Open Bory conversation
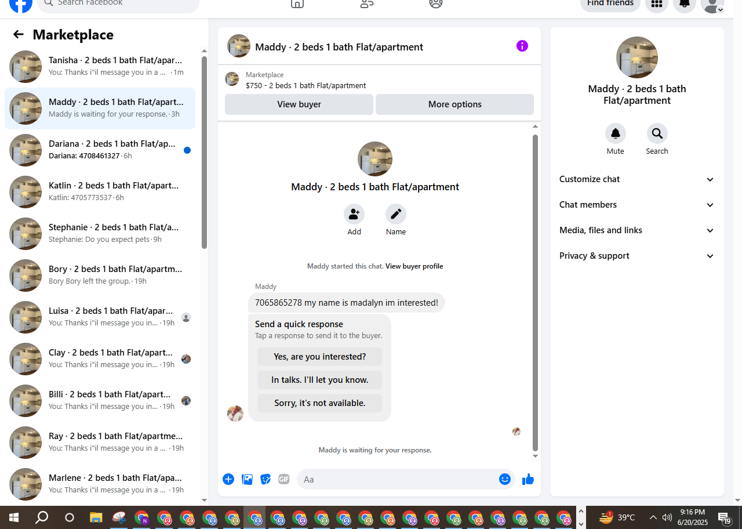Image resolution: width=742 pixels, height=529 pixels. pos(100,276)
